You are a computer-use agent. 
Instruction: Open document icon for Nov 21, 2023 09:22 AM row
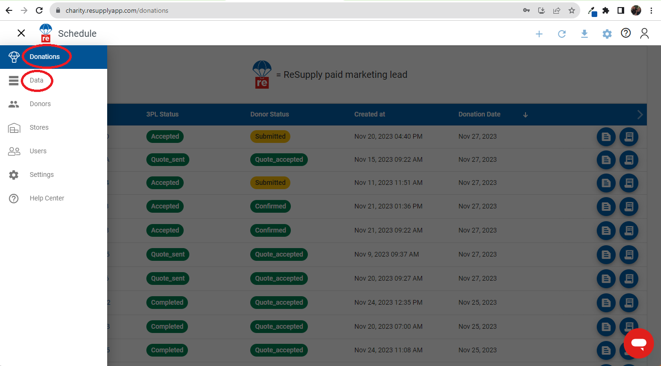point(606,231)
